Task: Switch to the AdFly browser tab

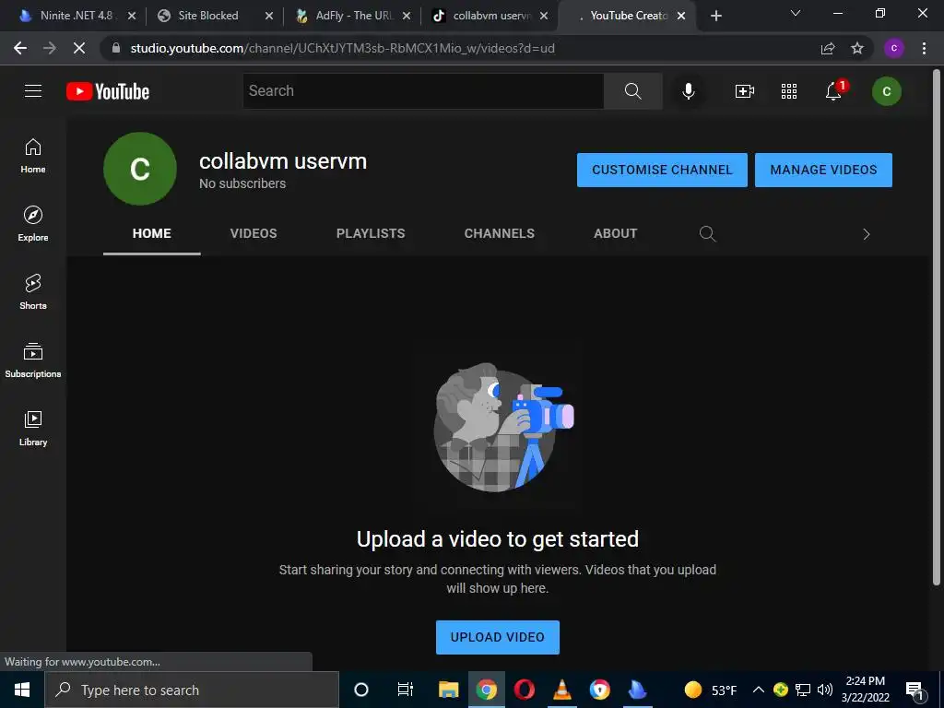Action: (353, 16)
